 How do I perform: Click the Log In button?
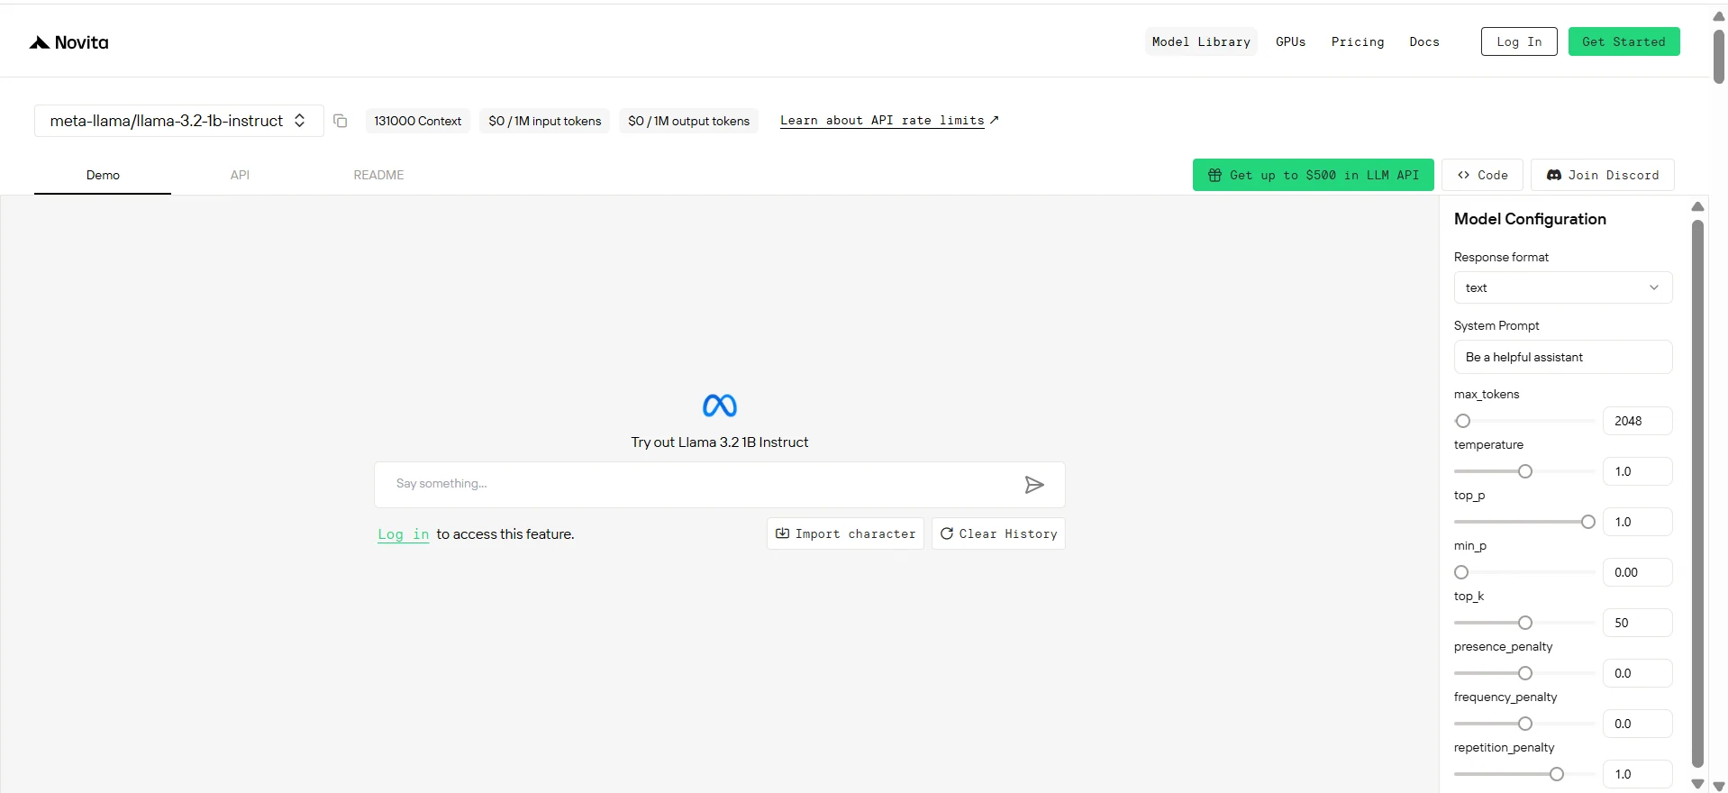click(x=1519, y=41)
